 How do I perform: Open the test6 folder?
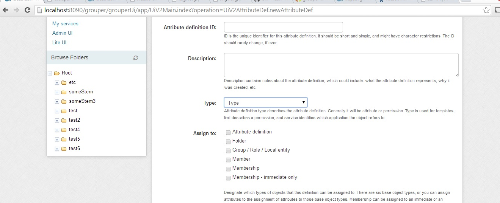74,149
